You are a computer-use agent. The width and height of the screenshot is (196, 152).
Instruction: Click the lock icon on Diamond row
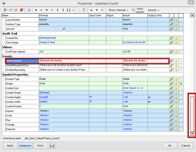point(171,129)
